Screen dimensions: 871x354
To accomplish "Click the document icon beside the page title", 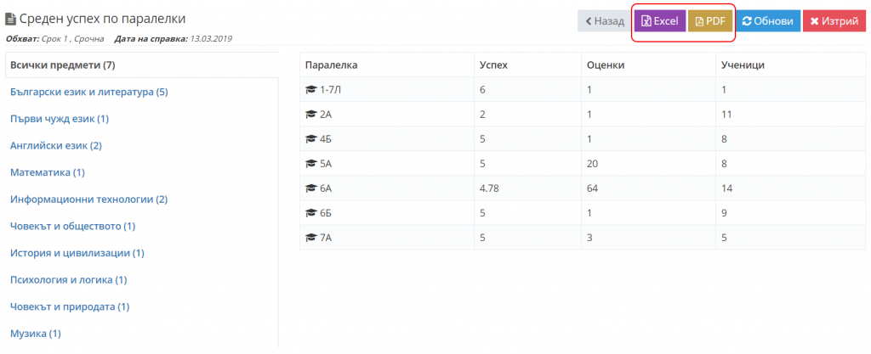I will 11,19.
